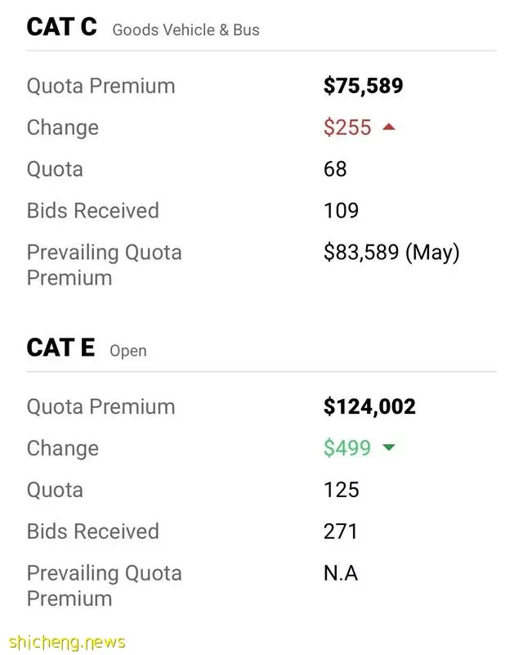This screenshot has width=523, height=655.
Task: Select the CAT C heading
Action: point(62,27)
